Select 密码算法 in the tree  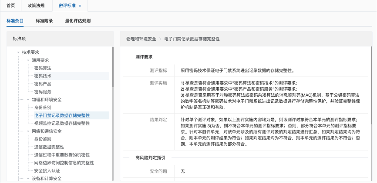point(43,68)
